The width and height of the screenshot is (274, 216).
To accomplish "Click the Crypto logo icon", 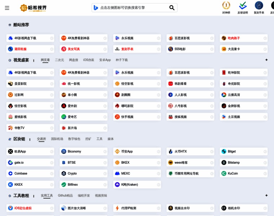I will coord(64,174).
